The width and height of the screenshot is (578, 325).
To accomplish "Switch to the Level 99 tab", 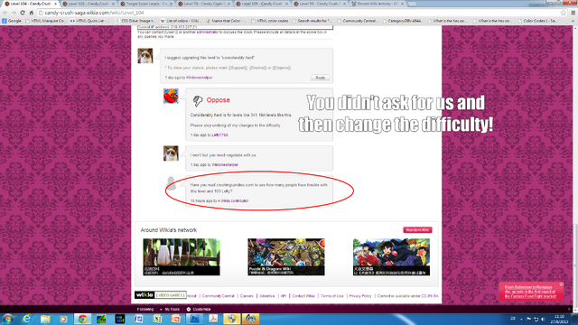I will (320, 4).
